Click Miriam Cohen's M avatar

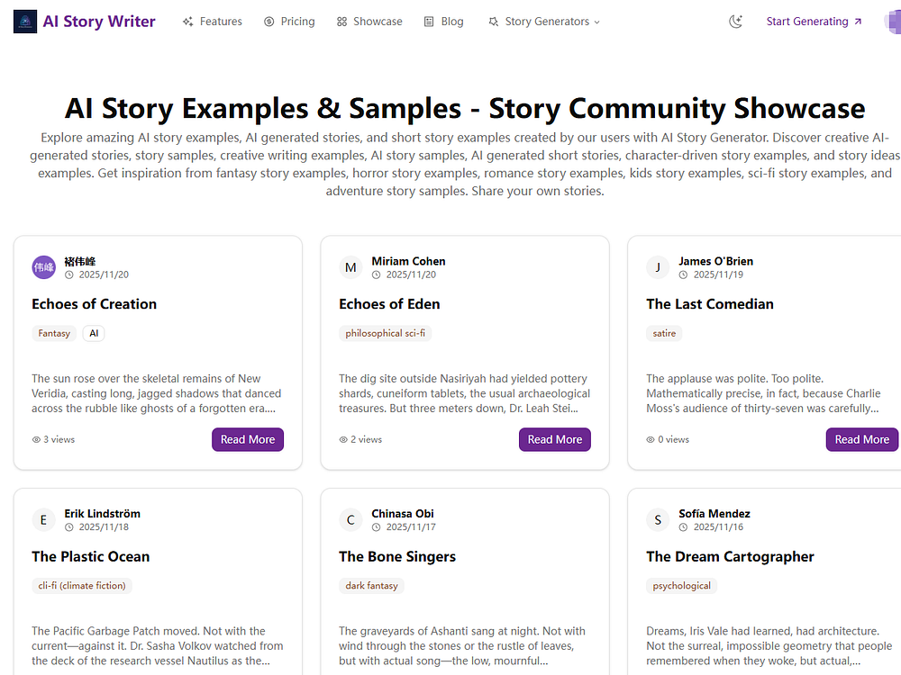coord(350,267)
